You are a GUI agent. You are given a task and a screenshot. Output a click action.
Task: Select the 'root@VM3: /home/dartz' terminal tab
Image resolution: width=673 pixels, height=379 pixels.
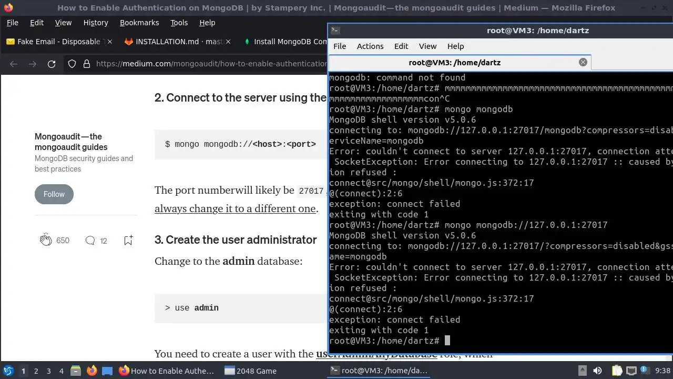tap(454, 62)
